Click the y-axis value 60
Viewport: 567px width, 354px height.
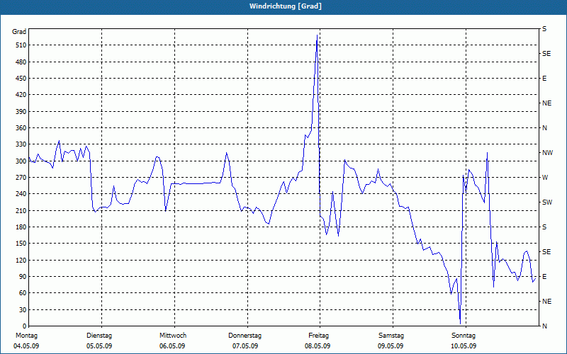[x=23, y=293]
